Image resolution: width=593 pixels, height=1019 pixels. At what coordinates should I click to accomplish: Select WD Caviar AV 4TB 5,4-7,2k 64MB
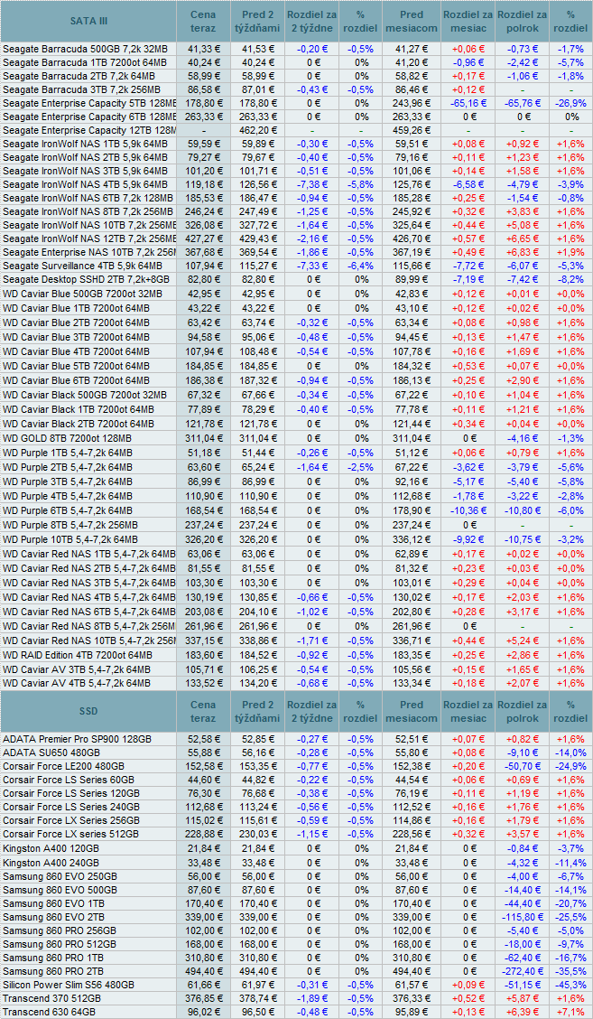77,683
